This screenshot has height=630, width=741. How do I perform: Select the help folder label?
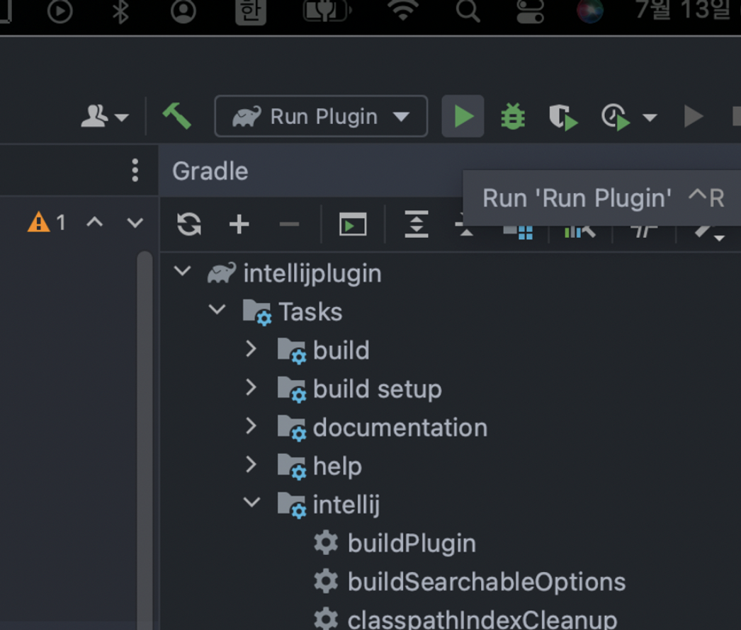337,466
